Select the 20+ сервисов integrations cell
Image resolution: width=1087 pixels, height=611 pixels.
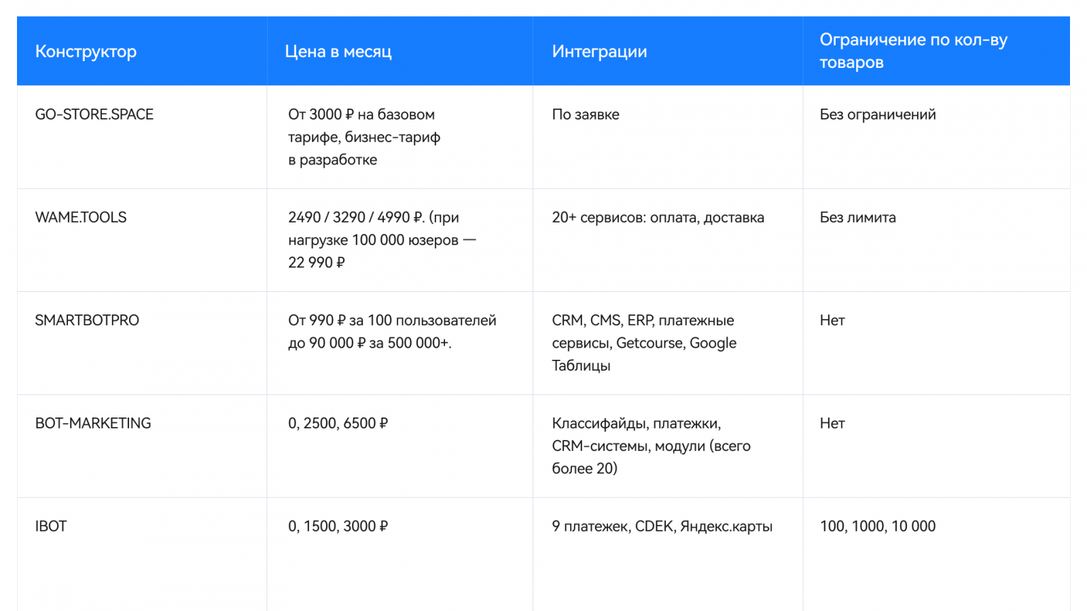pos(658,218)
